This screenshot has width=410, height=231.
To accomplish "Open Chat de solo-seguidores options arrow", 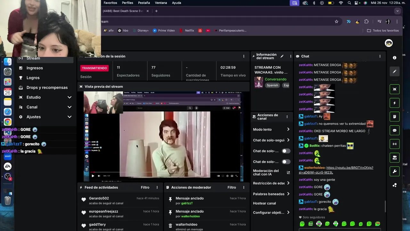I will pos(288,140).
